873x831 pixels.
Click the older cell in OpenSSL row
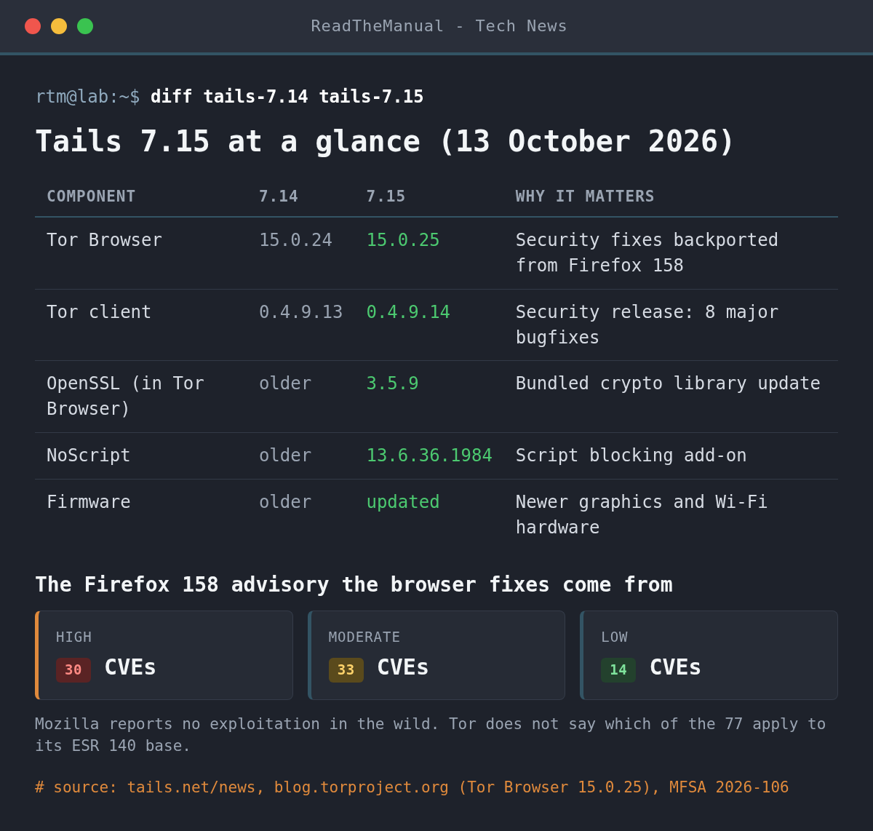coord(285,383)
